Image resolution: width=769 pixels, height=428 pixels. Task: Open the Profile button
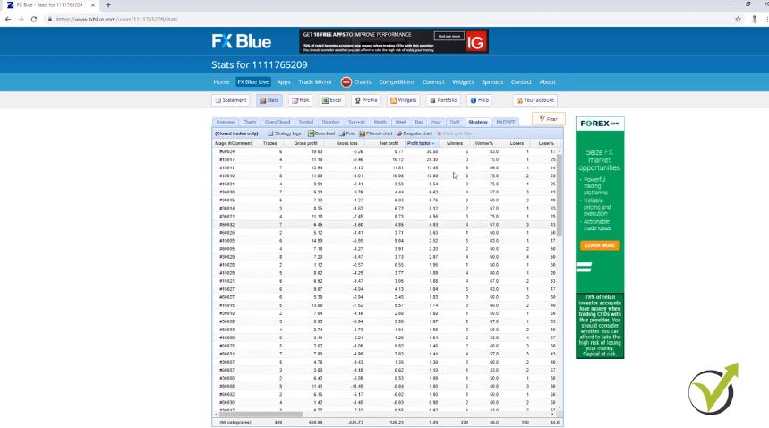(x=366, y=100)
